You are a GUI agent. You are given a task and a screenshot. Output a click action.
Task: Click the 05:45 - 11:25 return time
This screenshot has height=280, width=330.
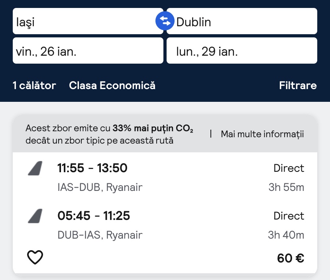click(x=94, y=216)
